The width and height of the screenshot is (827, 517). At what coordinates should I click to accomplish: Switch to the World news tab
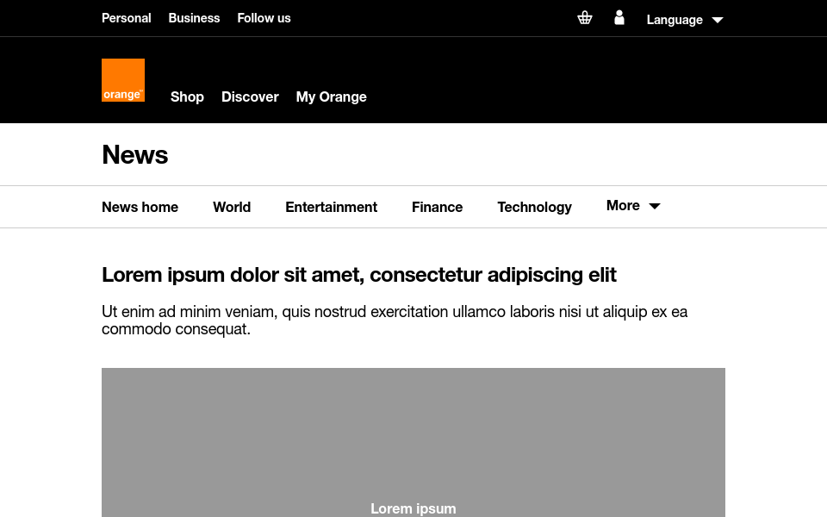pos(232,208)
